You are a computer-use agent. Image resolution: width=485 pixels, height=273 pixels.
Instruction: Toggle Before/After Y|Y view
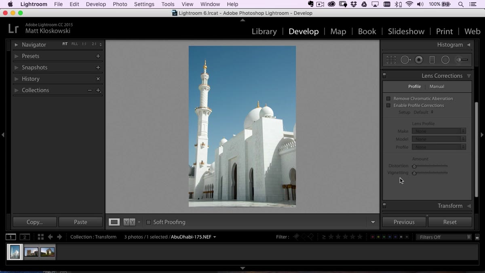(x=129, y=222)
